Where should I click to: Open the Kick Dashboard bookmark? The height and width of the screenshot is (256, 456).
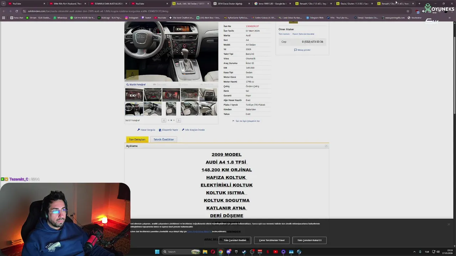click(x=38, y=17)
